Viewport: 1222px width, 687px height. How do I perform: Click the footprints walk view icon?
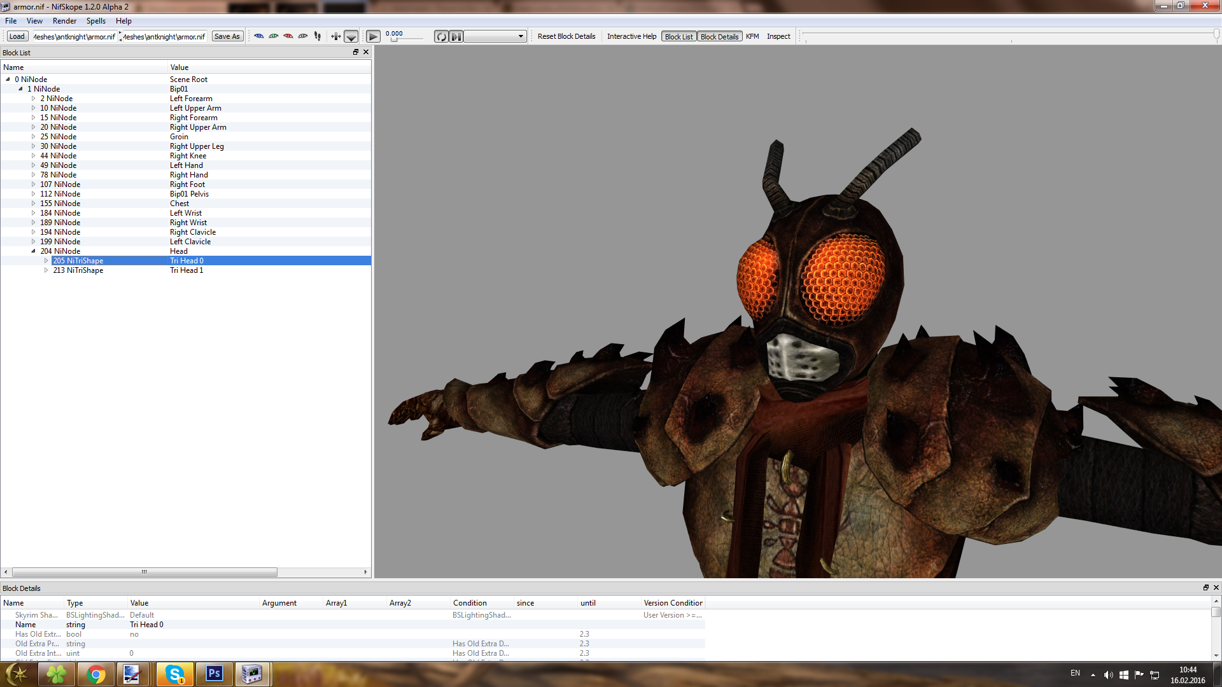click(x=318, y=36)
